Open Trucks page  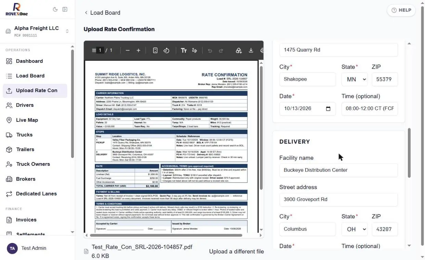35,135
